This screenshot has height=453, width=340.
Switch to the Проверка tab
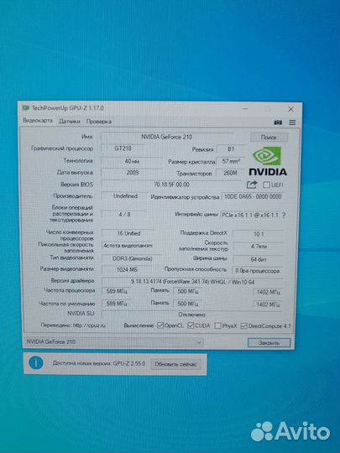point(98,122)
